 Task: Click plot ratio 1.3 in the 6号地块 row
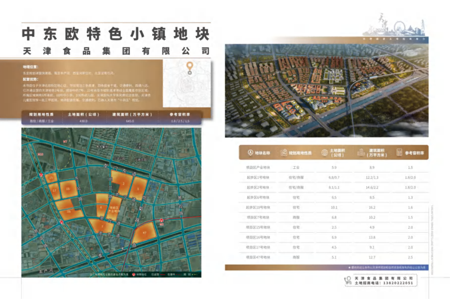pyautogui.click(x=411, y=197)
